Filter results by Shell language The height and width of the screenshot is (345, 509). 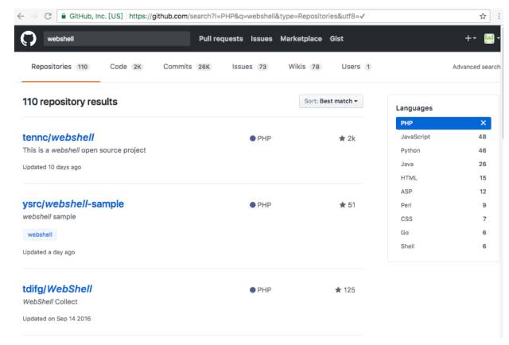point(443,246)
